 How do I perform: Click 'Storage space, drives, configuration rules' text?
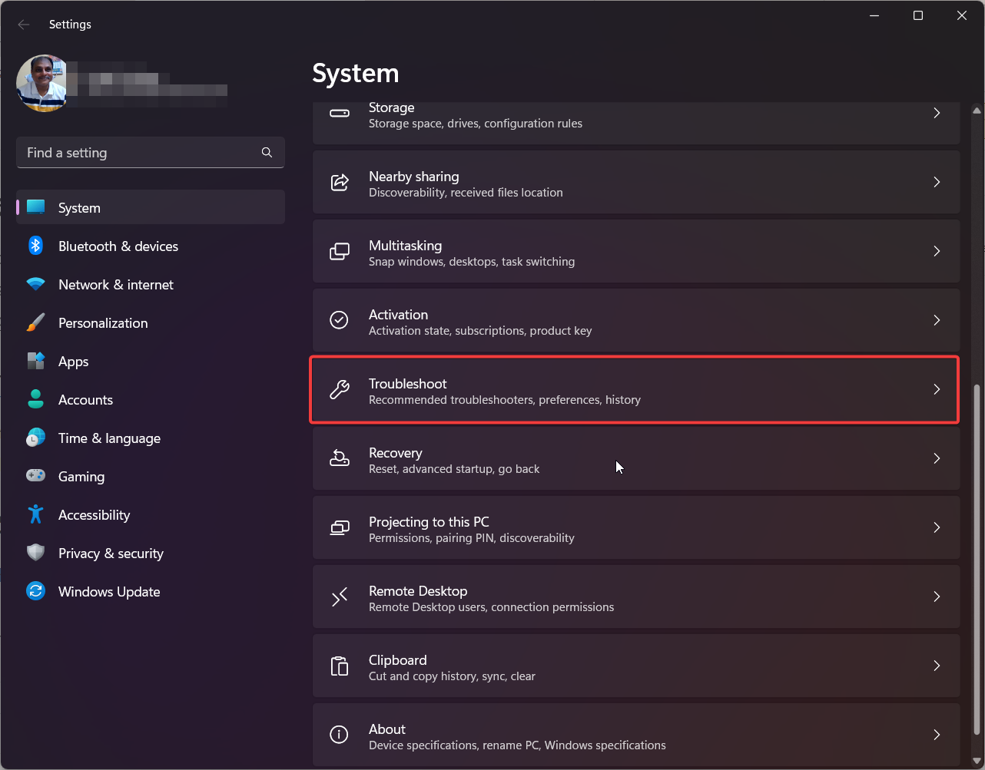tap(476, 124)
